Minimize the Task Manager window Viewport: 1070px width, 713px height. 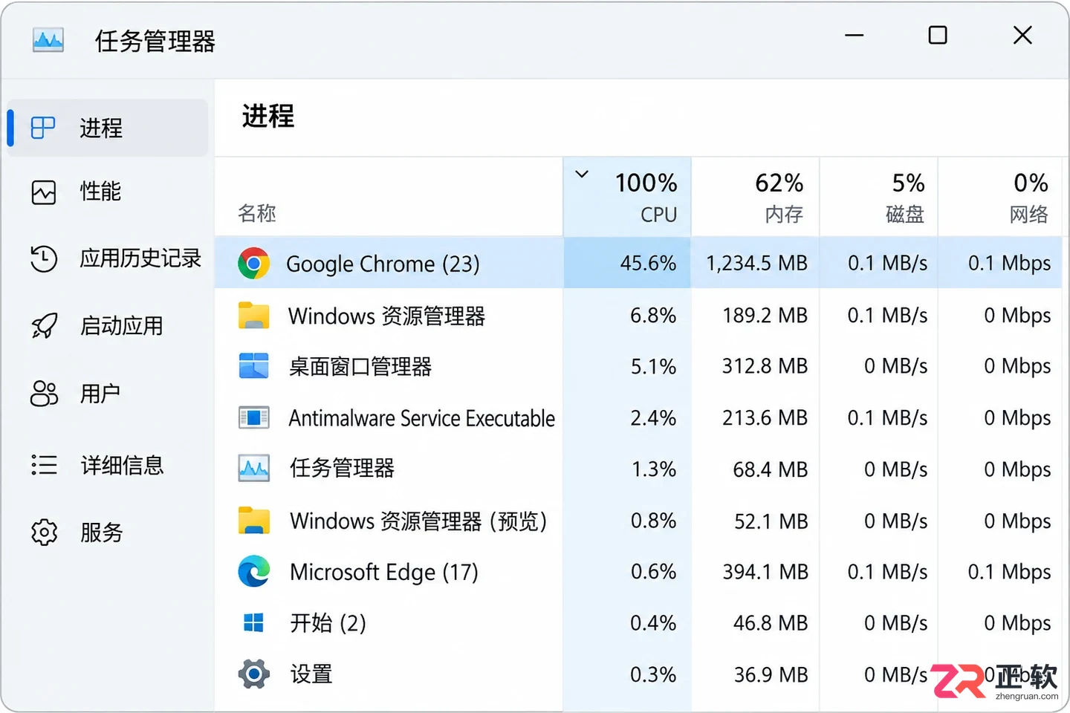[855, 35]
